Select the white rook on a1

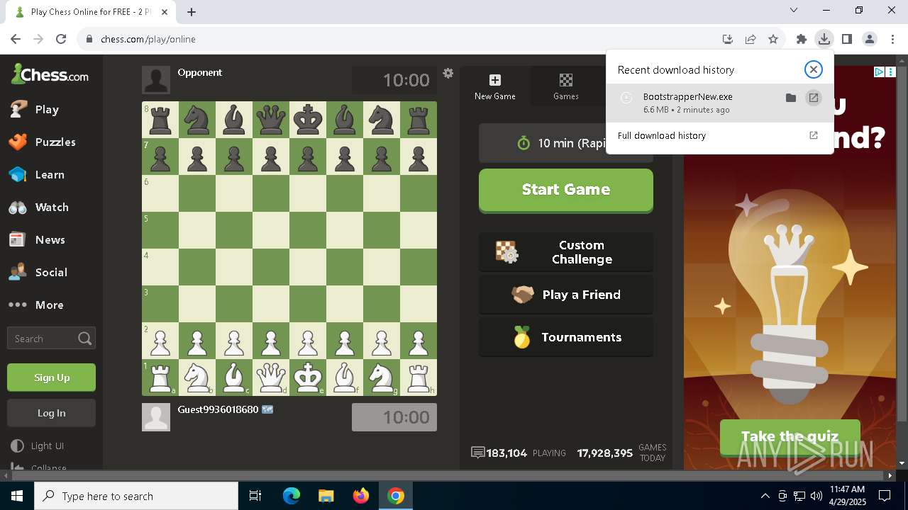pos(160,378)
